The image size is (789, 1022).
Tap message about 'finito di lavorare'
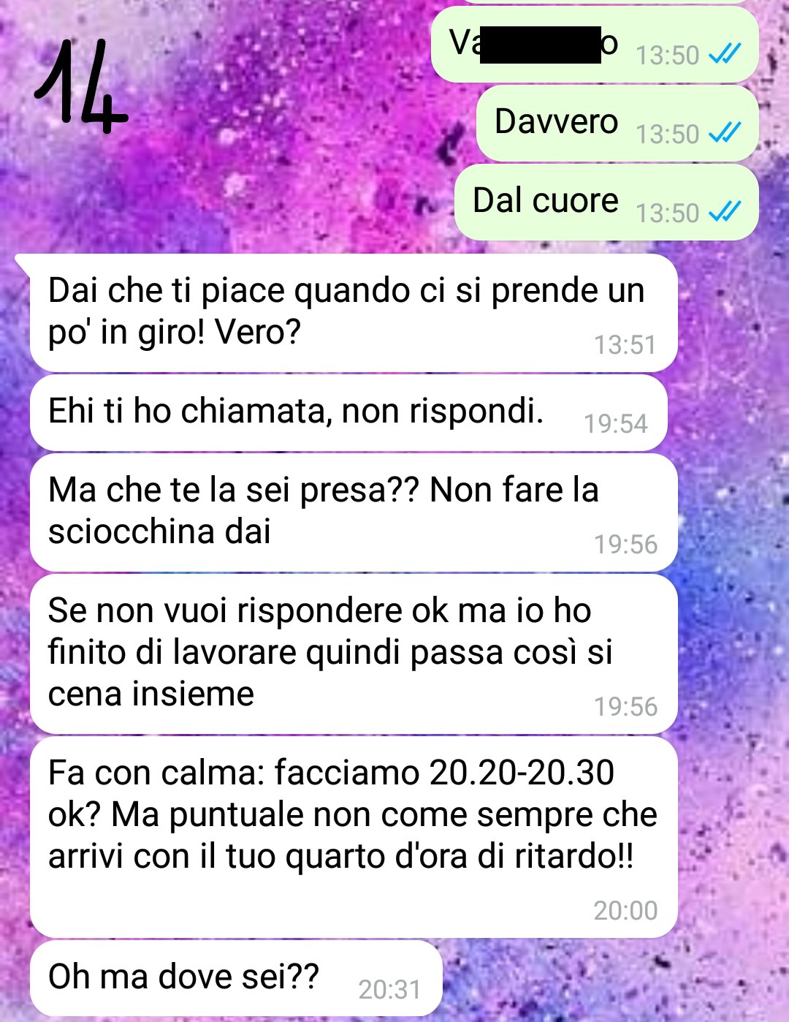point(354,654)
